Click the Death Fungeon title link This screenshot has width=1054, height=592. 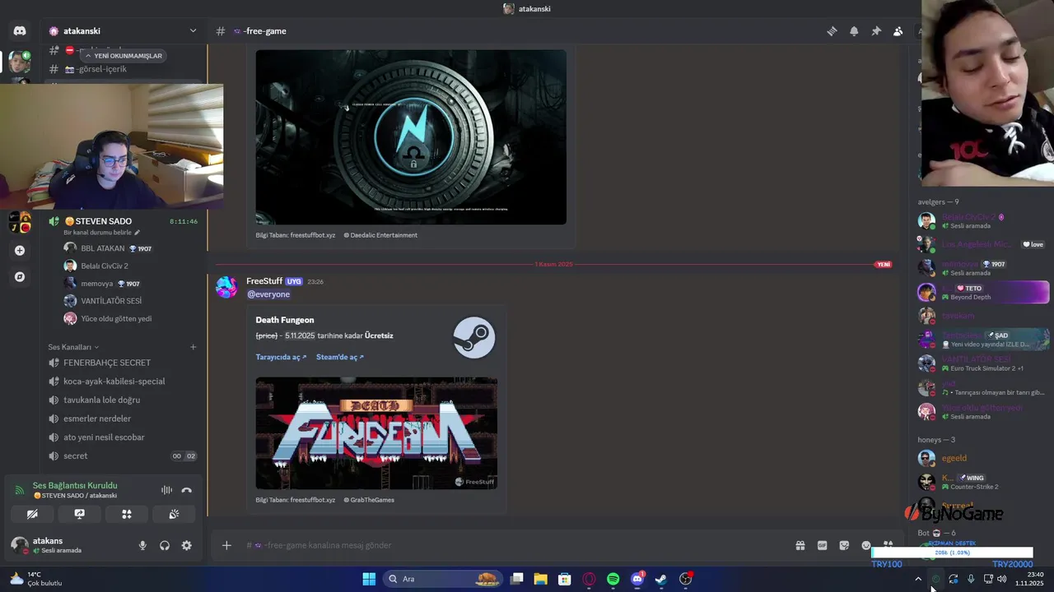point(285,320)
